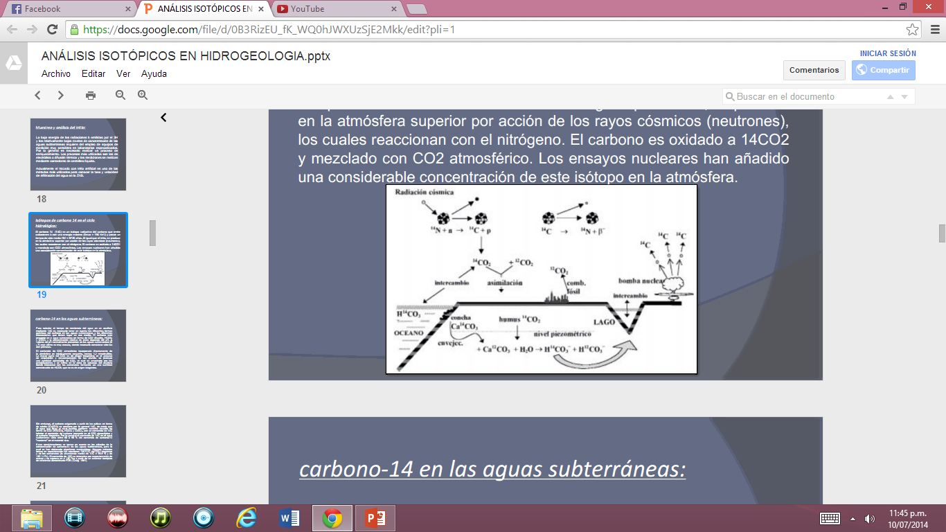946x532 pixels.
Task: Open PowerPoint from the taskbar
Action: tap(375, 518)
